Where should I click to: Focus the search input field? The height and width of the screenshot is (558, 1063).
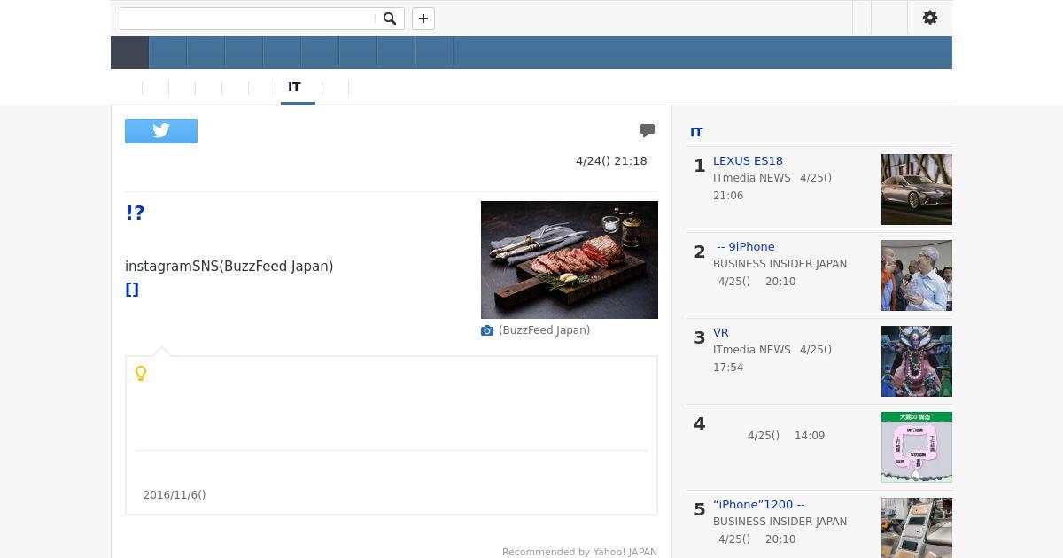coord(248,19)
